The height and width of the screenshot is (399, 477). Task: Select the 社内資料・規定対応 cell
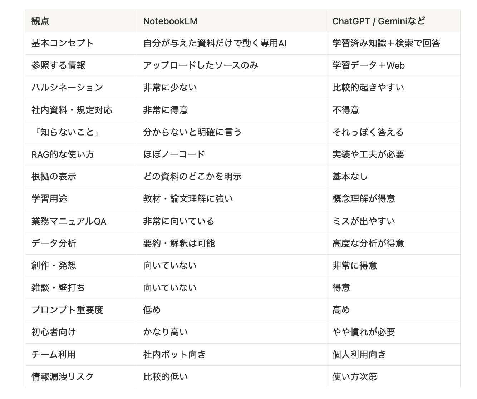72,110
